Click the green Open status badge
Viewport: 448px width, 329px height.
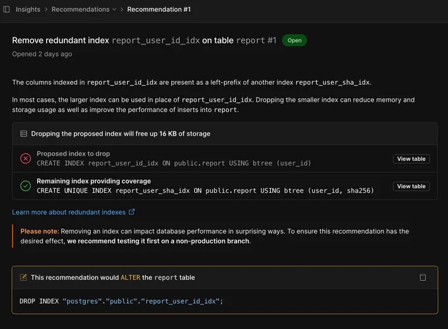(x=294, y=40)
